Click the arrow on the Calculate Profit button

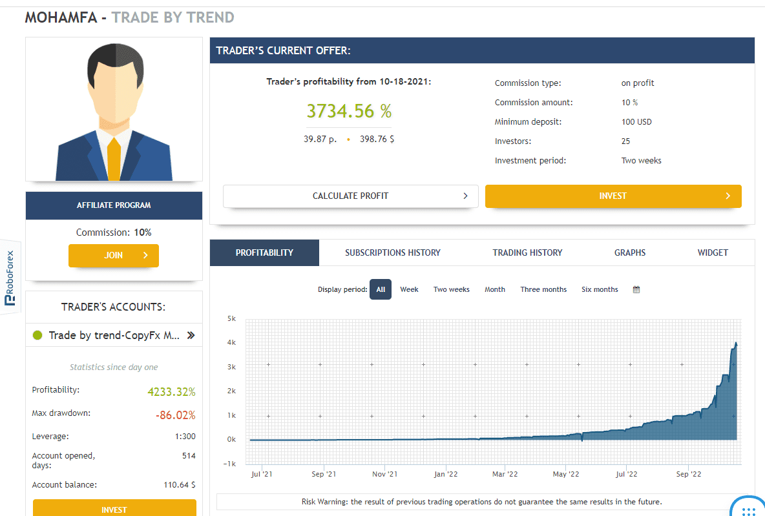(x=465, y=196)
